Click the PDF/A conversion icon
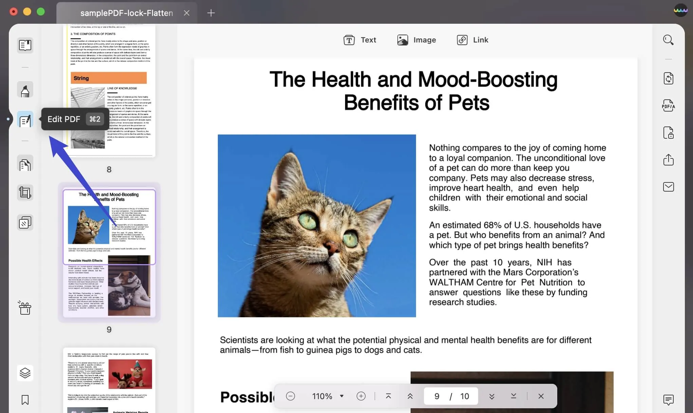Screen dimensions: 693x413 (x=668, y=105)
